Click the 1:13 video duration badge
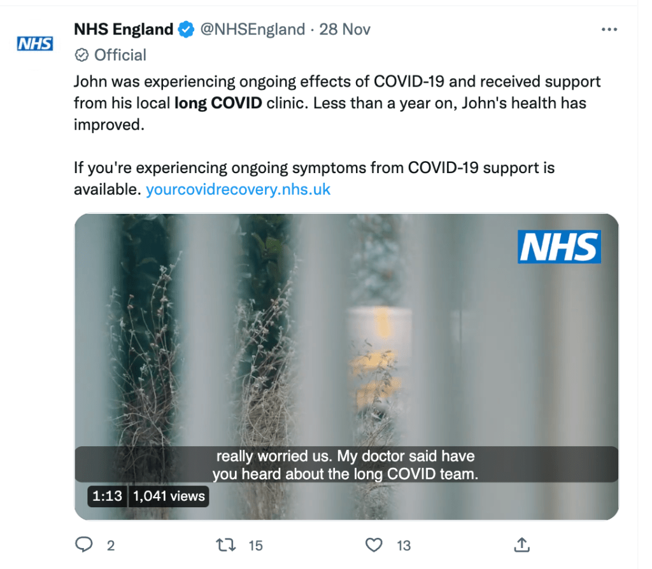652x569 pixels. [107, 496]
